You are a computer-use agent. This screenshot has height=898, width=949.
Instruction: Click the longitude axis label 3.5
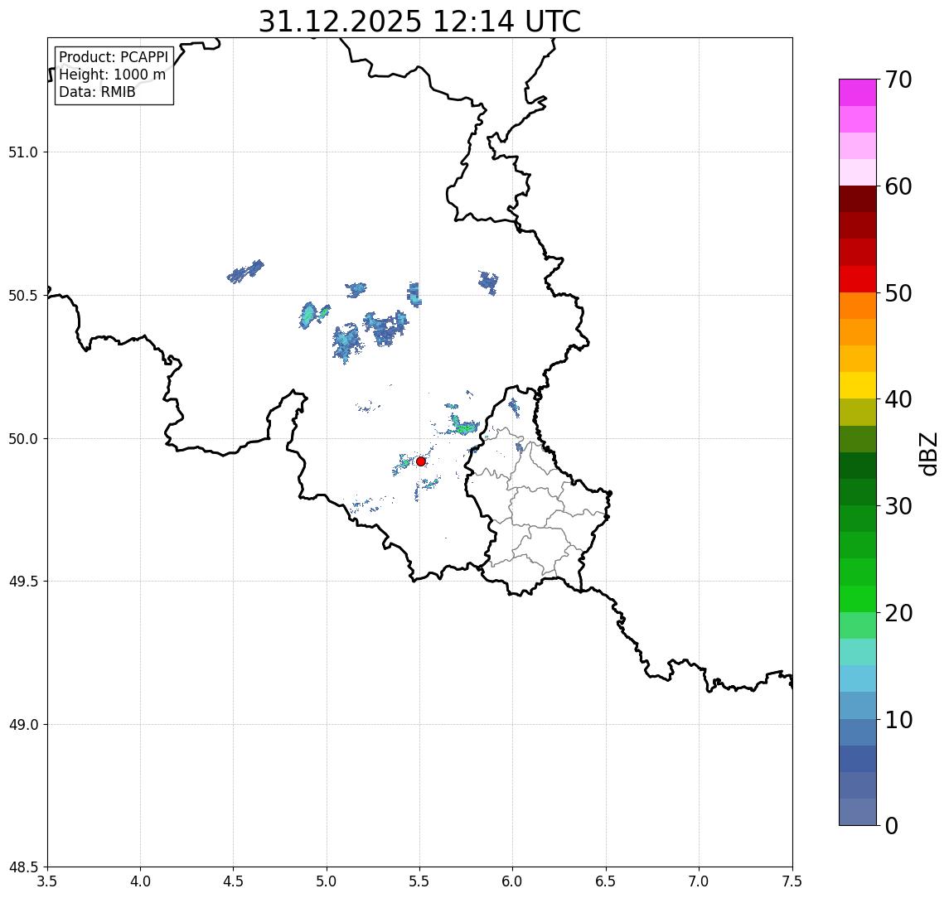47,881
